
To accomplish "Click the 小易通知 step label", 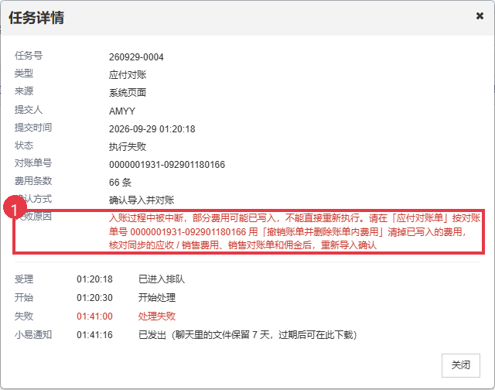I will [33, 335].
